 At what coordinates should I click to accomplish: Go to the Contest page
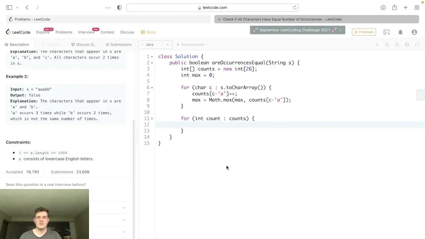coord(107,32)
